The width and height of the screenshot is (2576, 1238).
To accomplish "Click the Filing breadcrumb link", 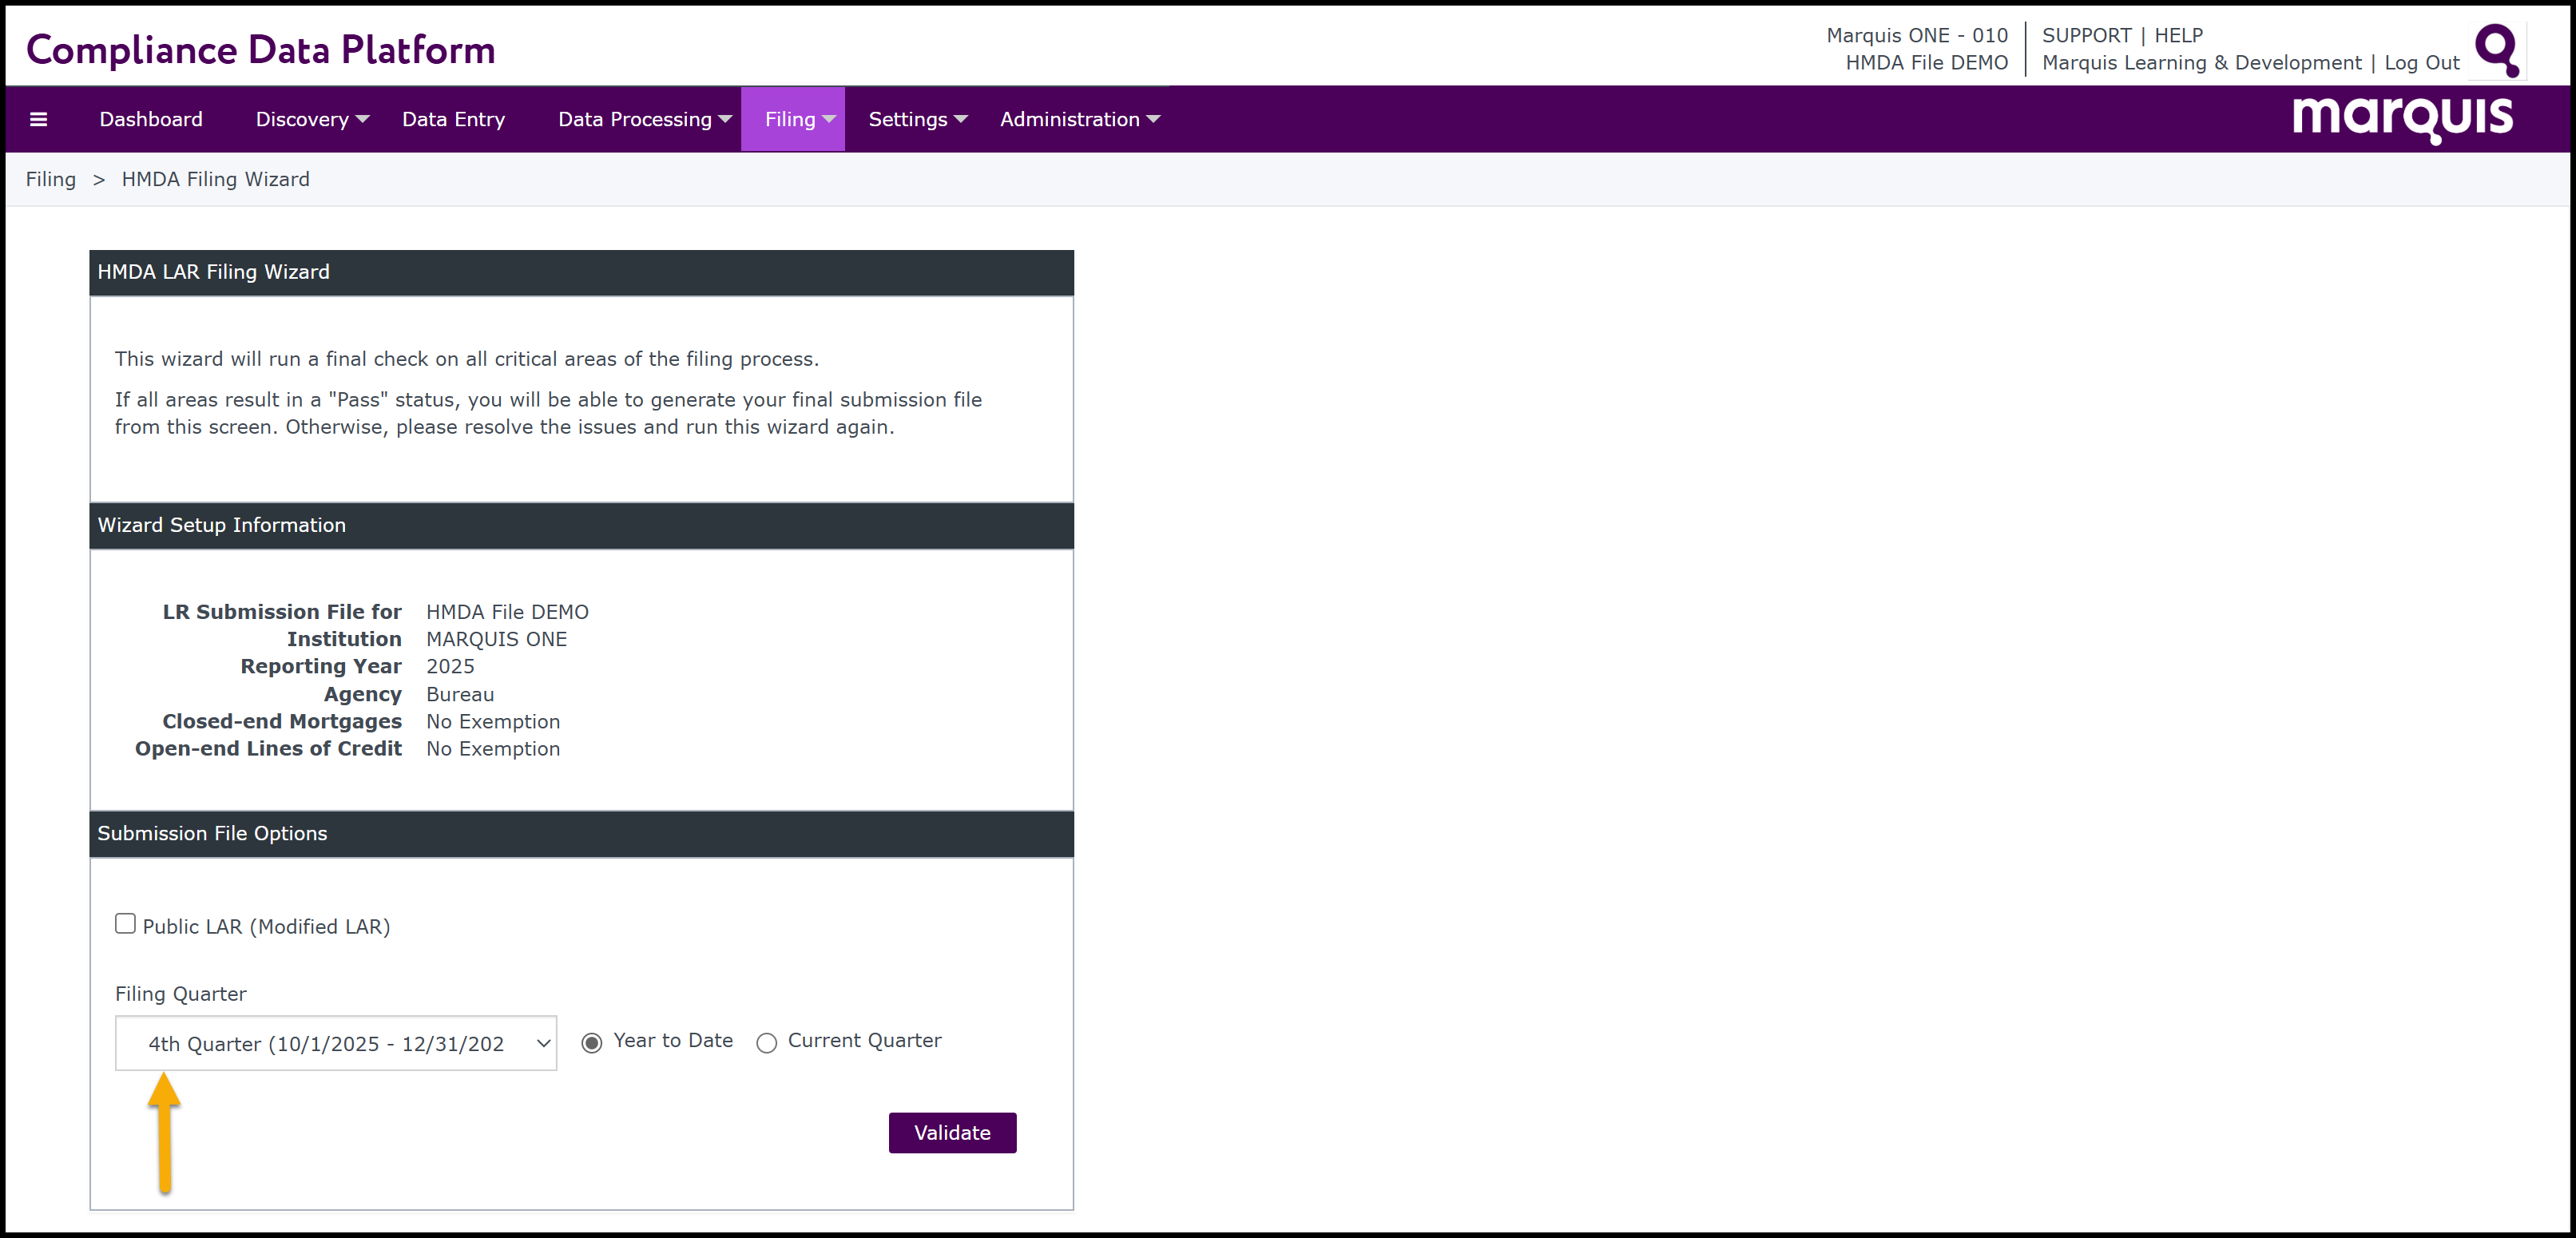I will pos(51,179).
